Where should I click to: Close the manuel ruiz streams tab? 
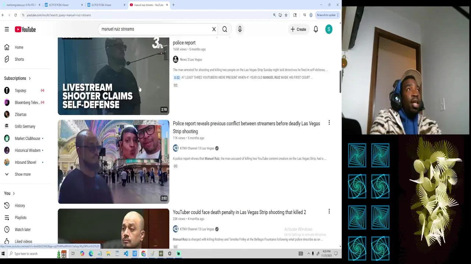click(167, 5)
